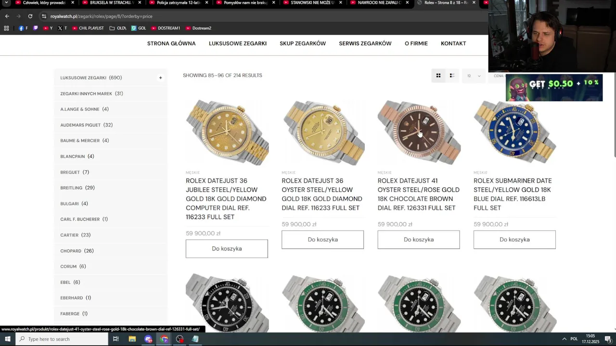Open the CHIL PLAYLIST bookmark
616x346 pixels.
coord(88,28)
